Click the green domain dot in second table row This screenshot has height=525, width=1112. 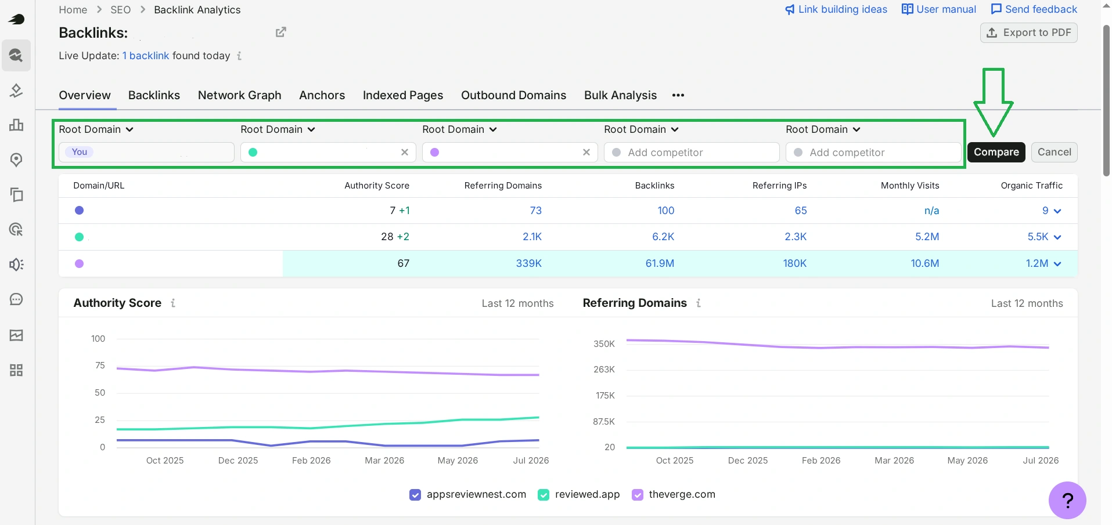pyautogui.click(x=80, y=237)
